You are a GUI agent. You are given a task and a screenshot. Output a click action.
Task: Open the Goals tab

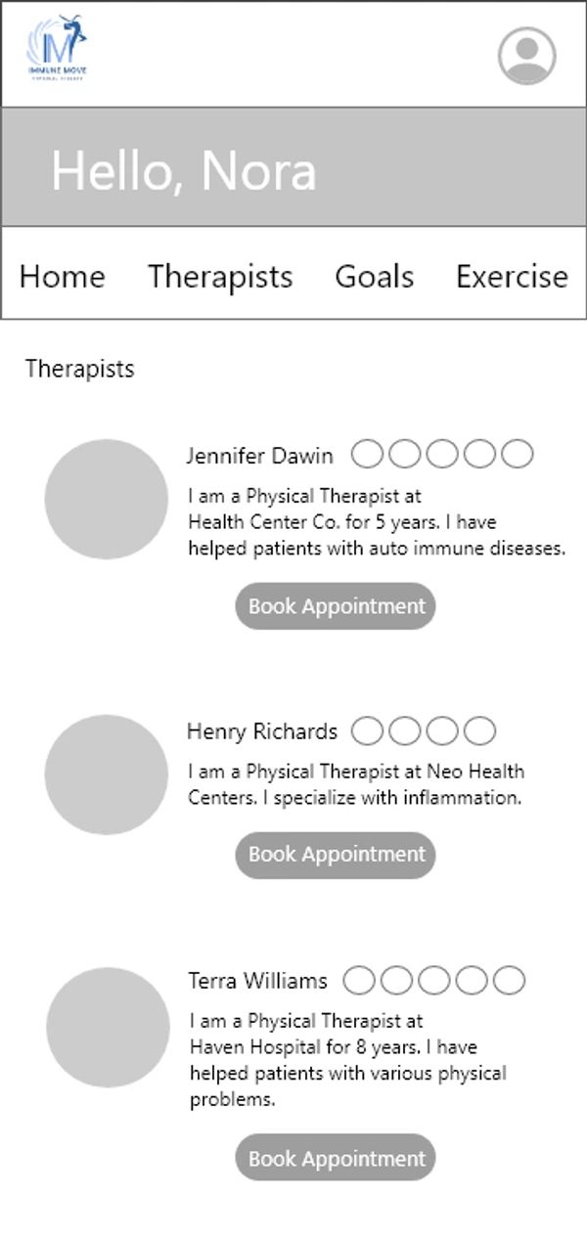[374, 277]
